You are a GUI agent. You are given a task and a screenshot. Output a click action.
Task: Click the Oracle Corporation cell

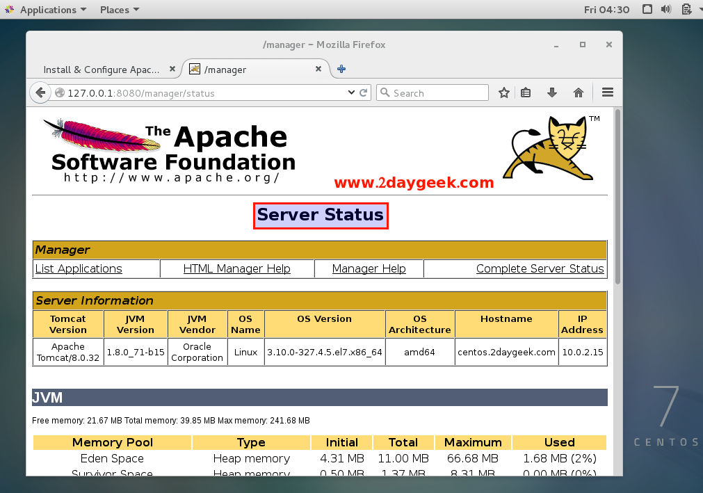[x=197, y=352]
